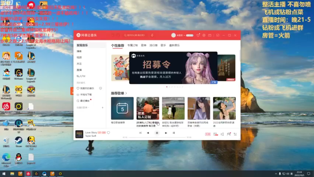
Task: Open the 2022全网新歌热歌速递 playlist cover
Action: pyautogui.click(x=224, y=109)
